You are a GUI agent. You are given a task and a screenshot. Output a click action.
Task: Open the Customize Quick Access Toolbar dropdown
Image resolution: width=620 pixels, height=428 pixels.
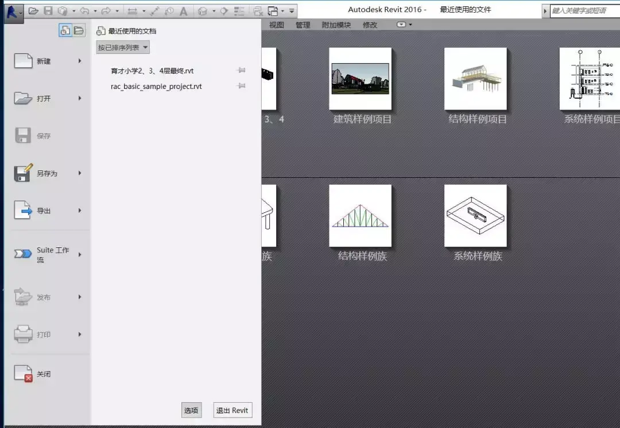coord(292,11)
